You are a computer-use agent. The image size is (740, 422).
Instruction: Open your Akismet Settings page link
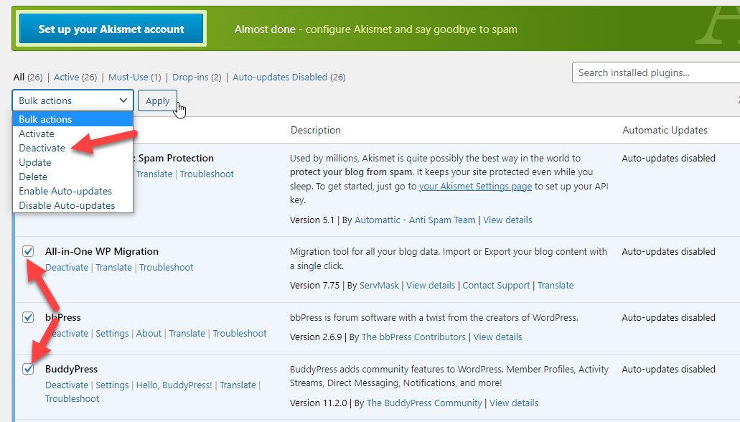click(x=475, y=187)
